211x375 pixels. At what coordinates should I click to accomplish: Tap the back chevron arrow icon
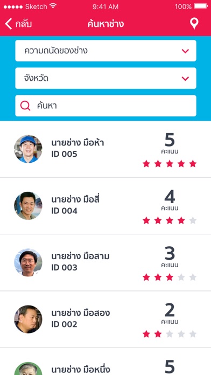(9, 24)
